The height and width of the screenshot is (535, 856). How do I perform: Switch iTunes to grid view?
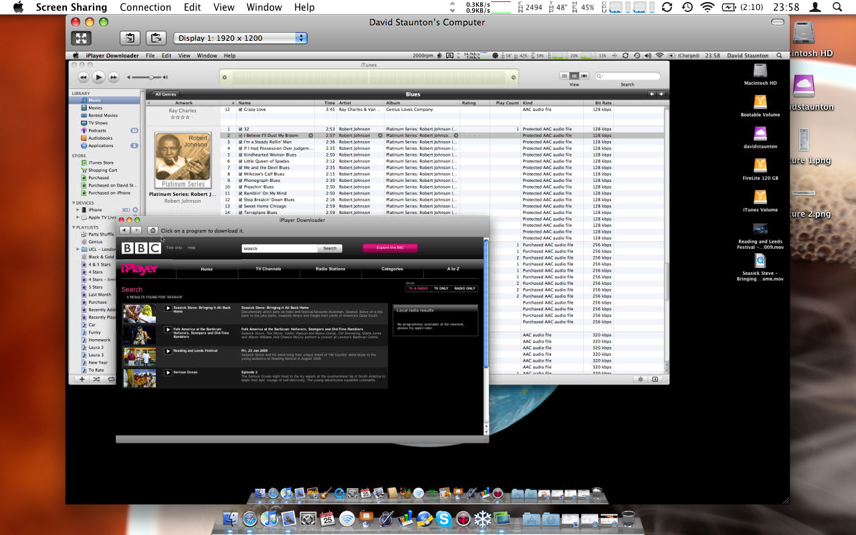tap(574, 76)
